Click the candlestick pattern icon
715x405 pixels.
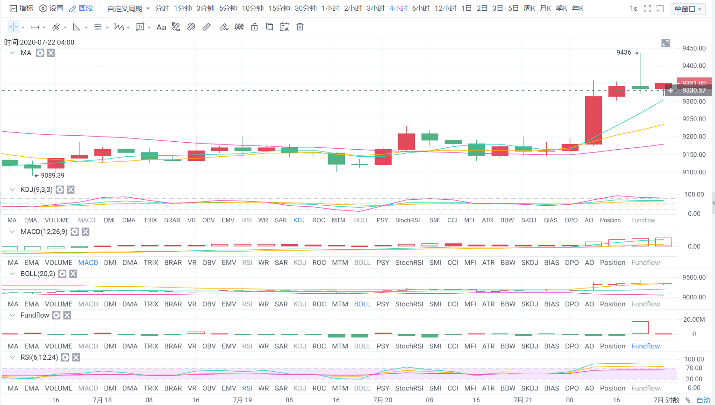(x=239, y=27)
